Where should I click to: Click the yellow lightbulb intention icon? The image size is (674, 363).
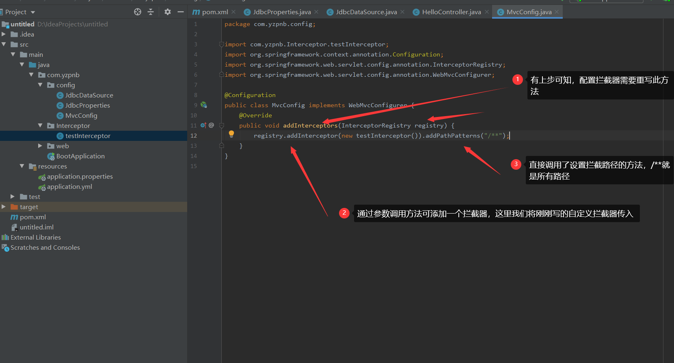[x=231, y=134]
